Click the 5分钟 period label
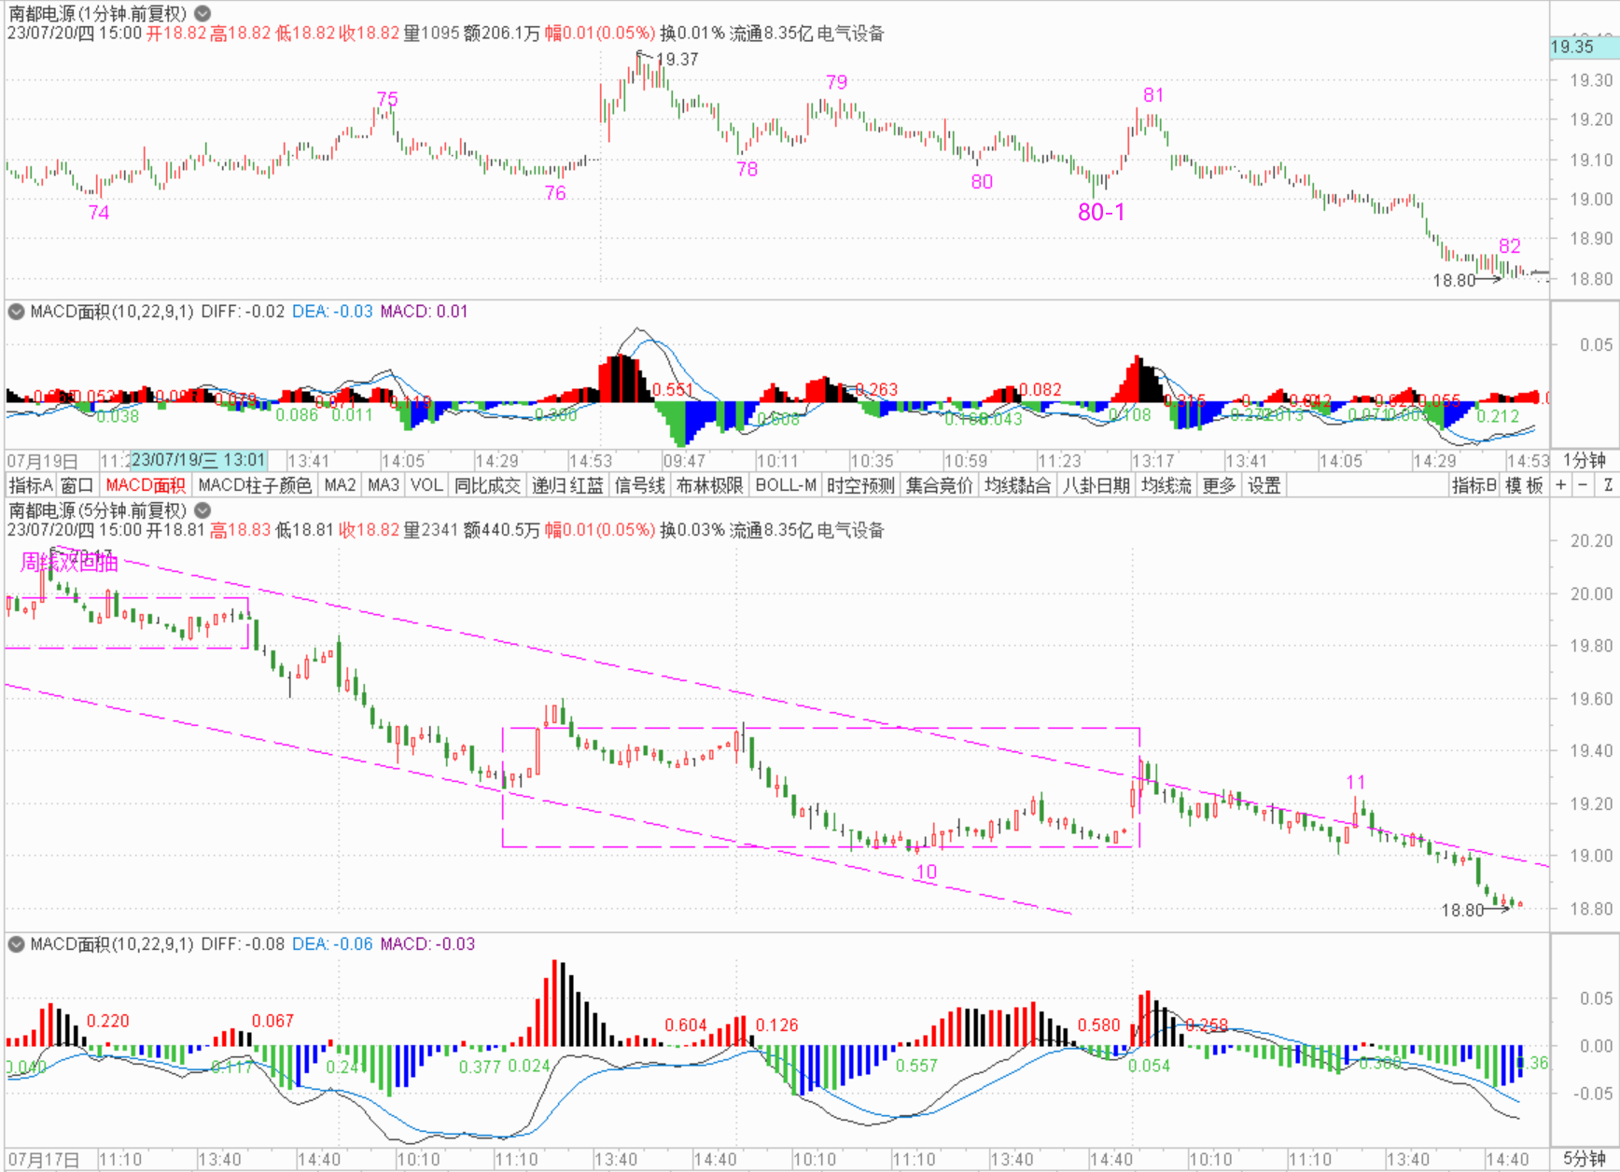This screenshot has width=1620, height=1172. tap(1585, 1159)
